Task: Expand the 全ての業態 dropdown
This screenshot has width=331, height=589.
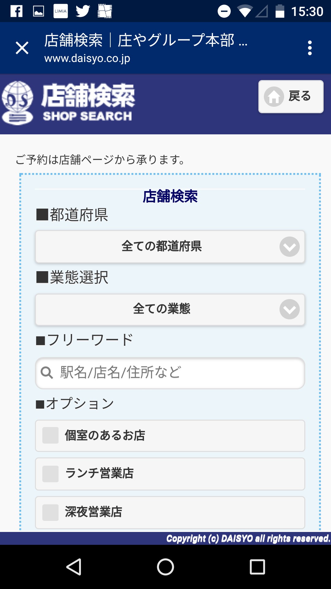Action: coord(162,309)
